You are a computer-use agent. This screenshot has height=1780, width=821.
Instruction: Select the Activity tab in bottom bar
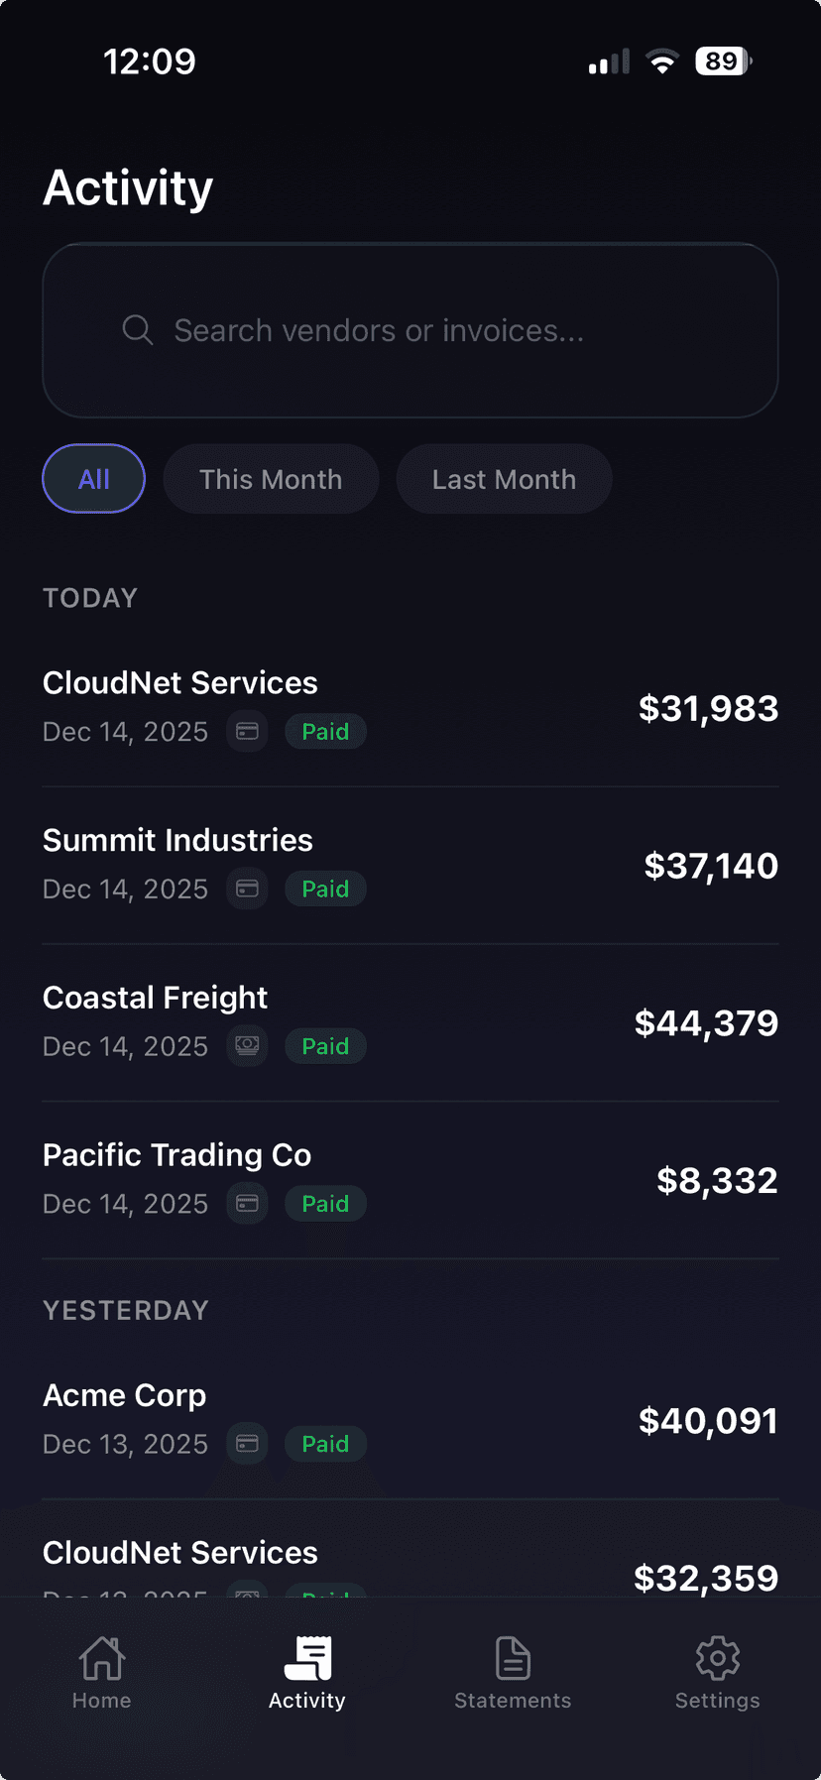coord(307,1673)
